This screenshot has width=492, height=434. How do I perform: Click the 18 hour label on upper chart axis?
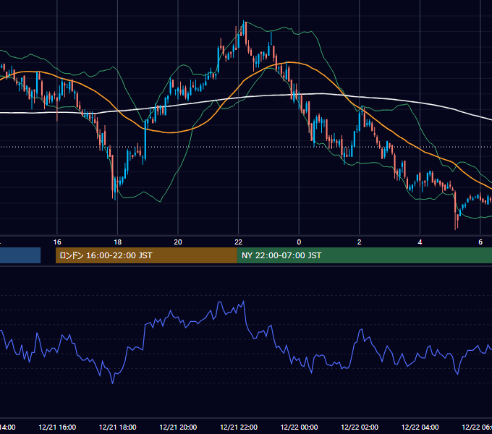pos(118,242)
